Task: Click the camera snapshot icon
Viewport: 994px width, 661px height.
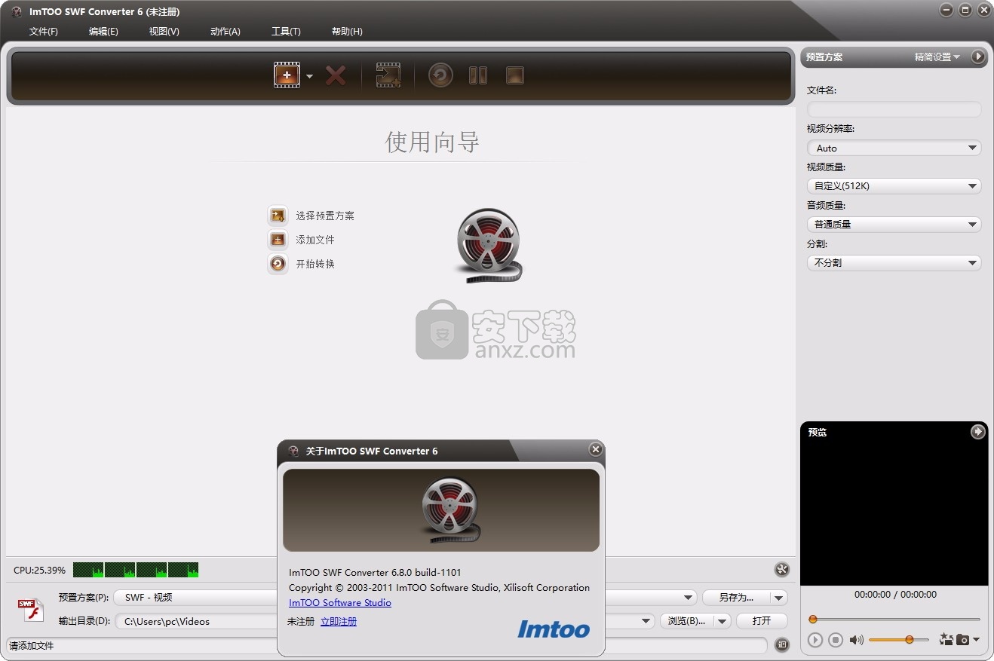Action: [x=962, y=640]
